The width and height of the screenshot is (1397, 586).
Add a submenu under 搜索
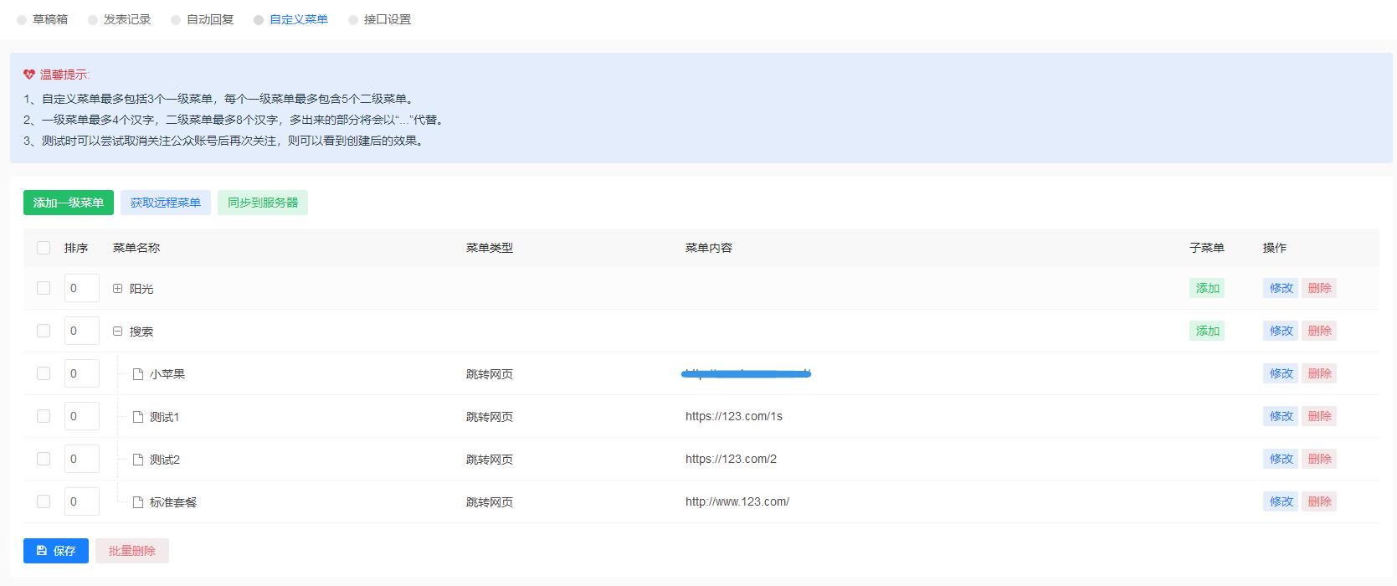click(x=1206, y=331)
